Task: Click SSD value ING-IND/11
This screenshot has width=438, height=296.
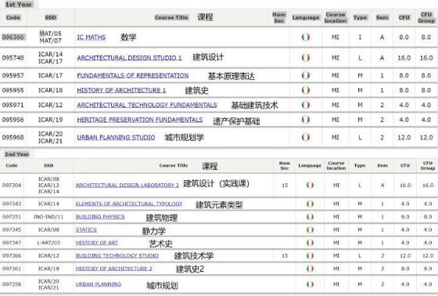Action: (x=48, y=217)
